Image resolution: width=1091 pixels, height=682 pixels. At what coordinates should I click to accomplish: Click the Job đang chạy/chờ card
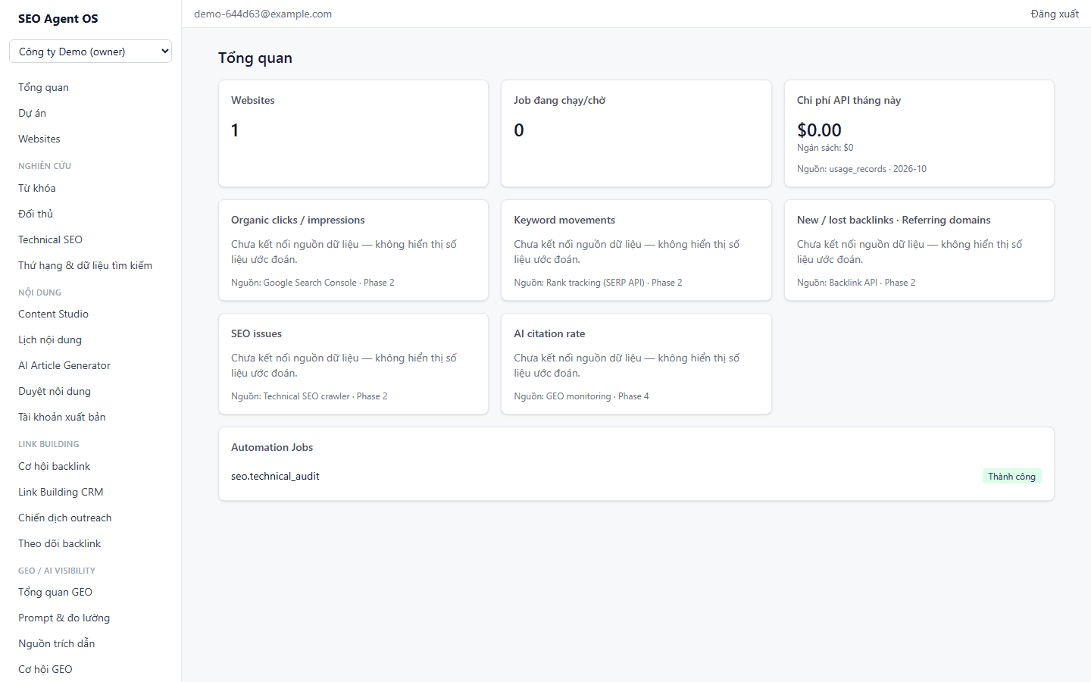click(636, 133)
